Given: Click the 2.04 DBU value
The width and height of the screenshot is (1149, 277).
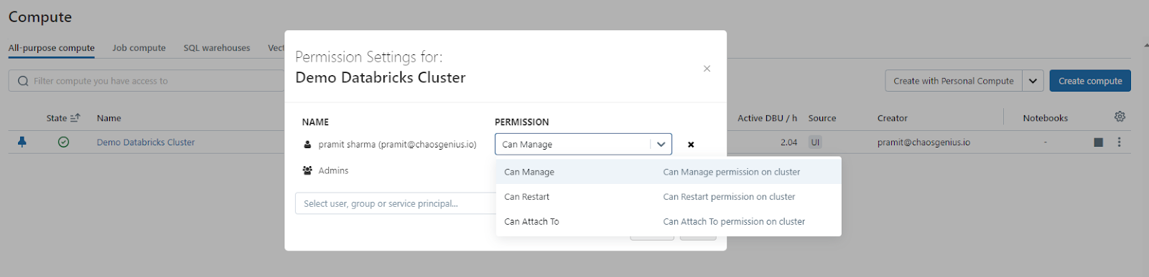Looking at the screenshot, I should (x=789, y=142).
